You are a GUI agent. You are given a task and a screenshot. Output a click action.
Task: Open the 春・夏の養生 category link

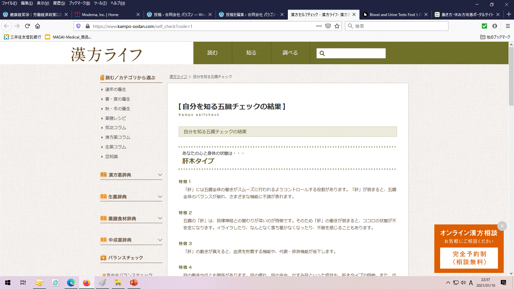coord(118,99)
